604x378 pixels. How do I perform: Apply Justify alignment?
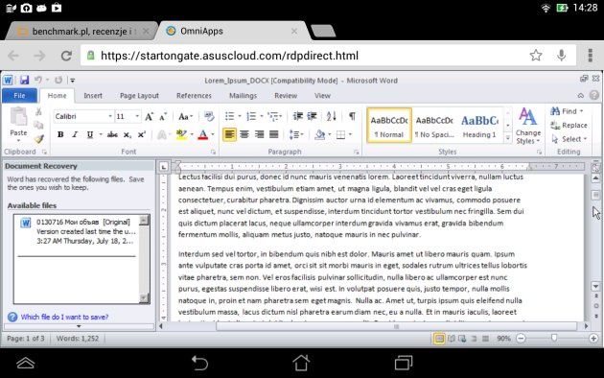[x=274, y=134]
